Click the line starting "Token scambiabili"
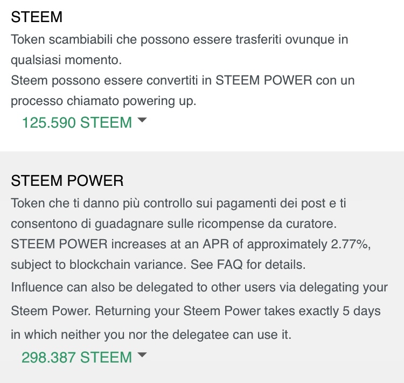The image size is (404, 383). [180, 40]
